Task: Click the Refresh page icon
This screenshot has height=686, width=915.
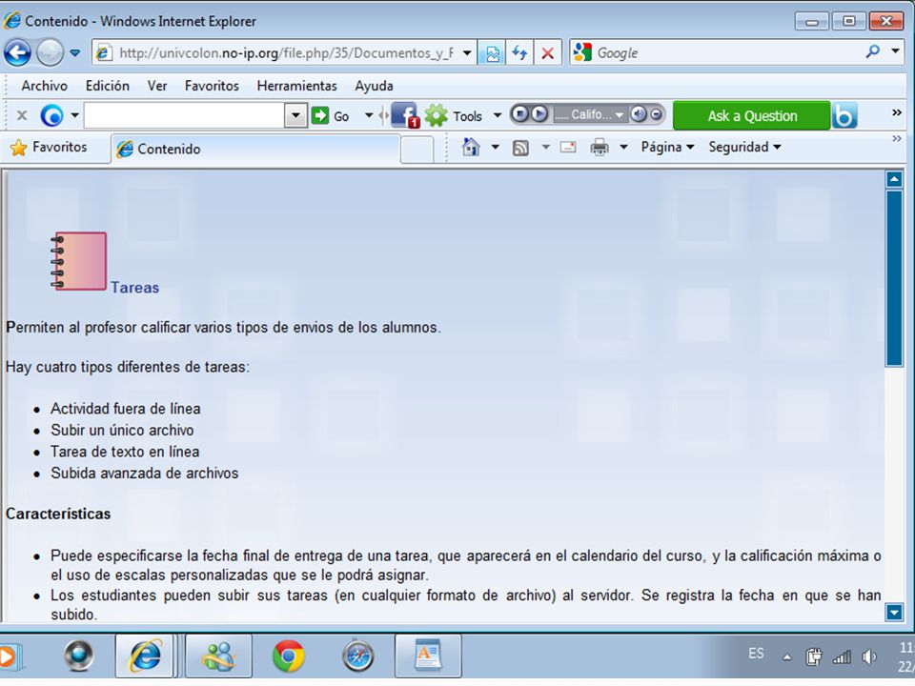Action: (519, 53)
